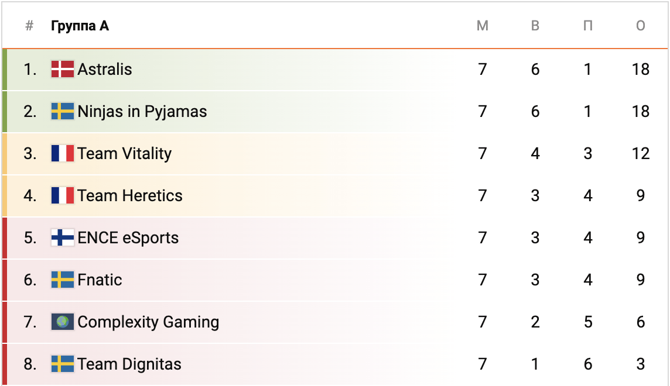Click the Sweden flag beside Team Dignitas
The height and width of the screenshot is (386, 670).
point(62,364)
